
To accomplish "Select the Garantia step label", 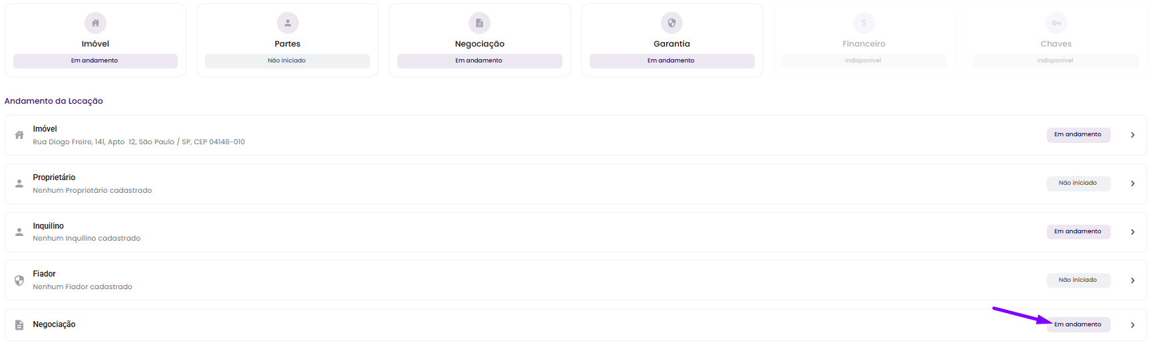I will click(671, 44).
